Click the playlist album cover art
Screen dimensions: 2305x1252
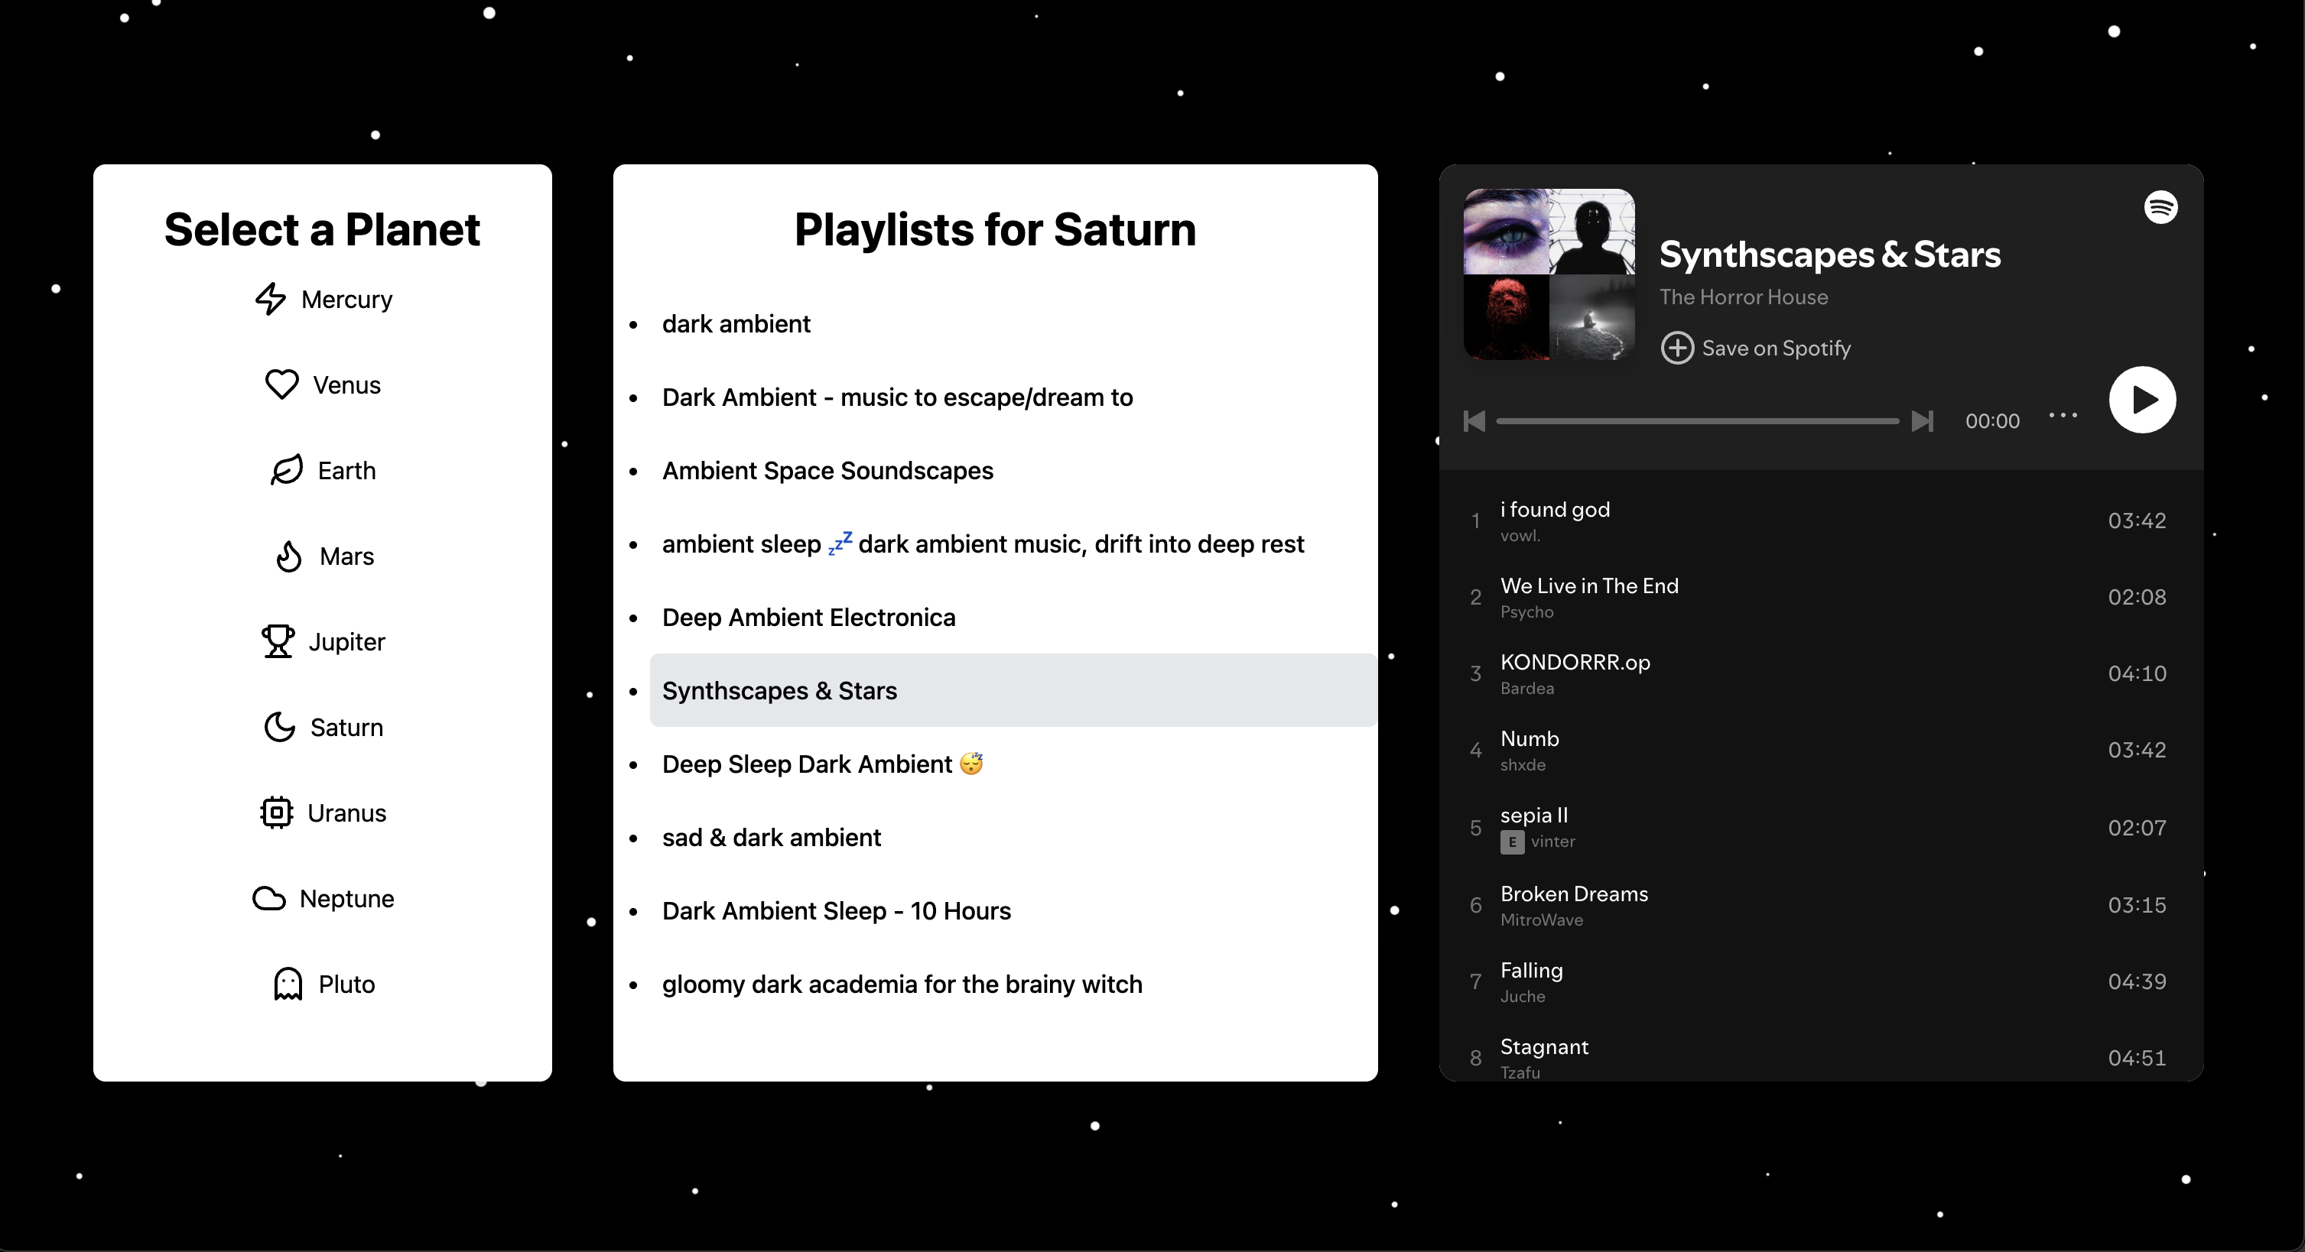pyautogui.click(x=1549, y=274)
